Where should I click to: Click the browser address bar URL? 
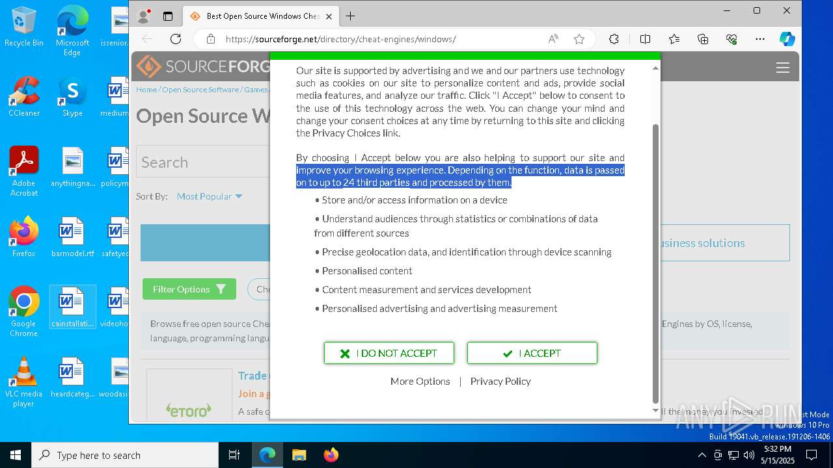[x=340, y=39]
